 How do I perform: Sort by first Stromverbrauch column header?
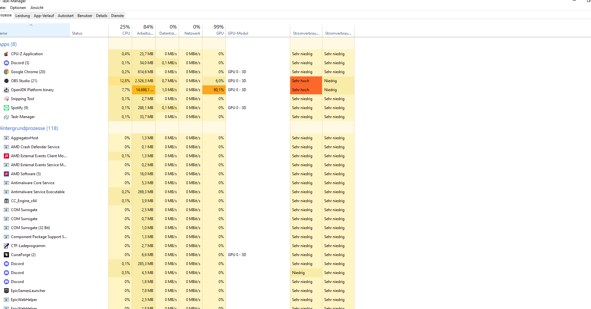pyautogui.click(x=306, y=30)
